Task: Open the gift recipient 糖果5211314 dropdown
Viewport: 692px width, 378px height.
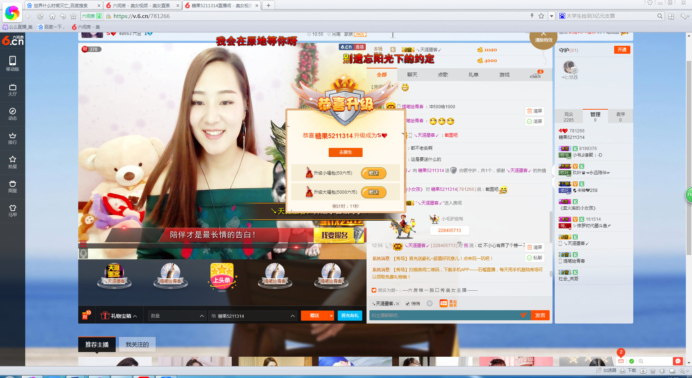Action: 253,316
